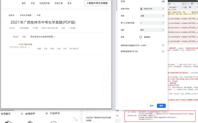
Task: Open the 默认级别 log level dropdown in DevTools
Action: 173,7
